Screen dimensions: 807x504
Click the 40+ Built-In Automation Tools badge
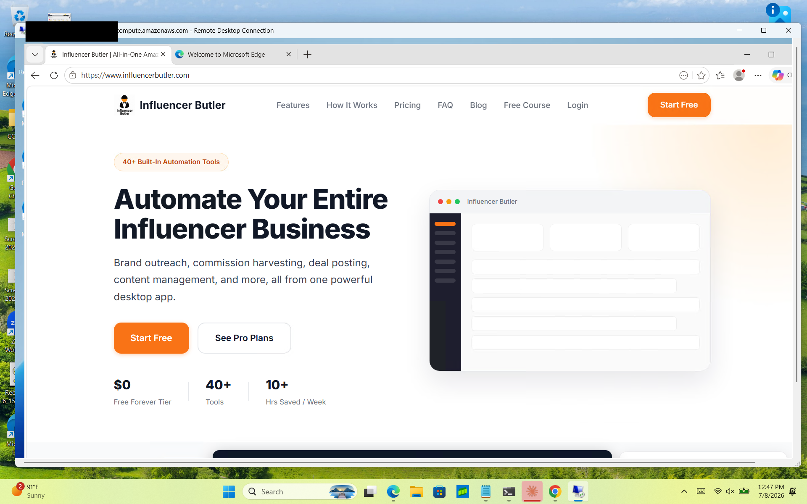coord(171,162)
